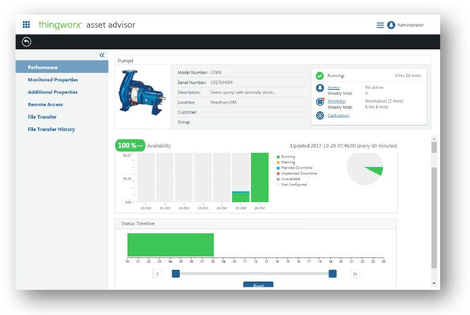
Task: Open the Anomaly link
Action: (x=337, y=101)
